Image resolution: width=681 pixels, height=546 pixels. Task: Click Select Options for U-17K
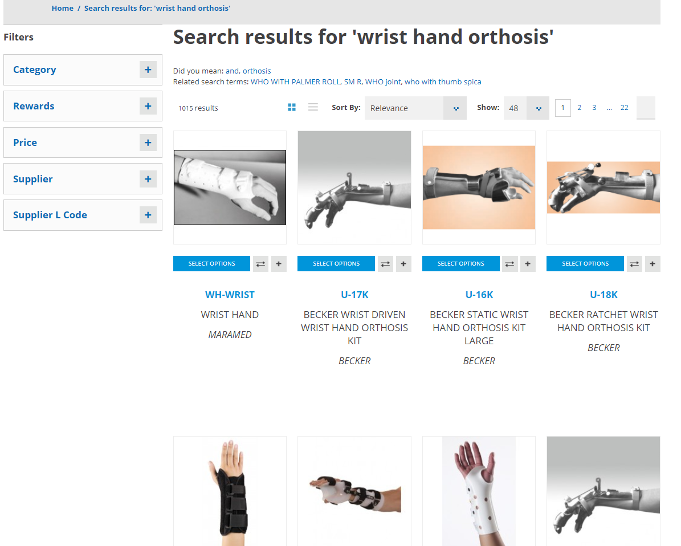[336, 264]
